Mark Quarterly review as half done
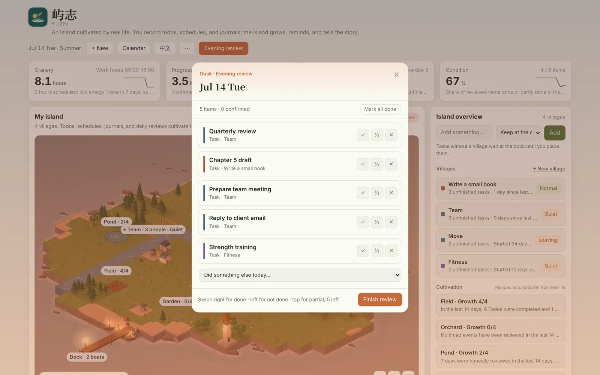Image resolution: width=600 pixels, height=375 pixels. [x=377, y=135]
